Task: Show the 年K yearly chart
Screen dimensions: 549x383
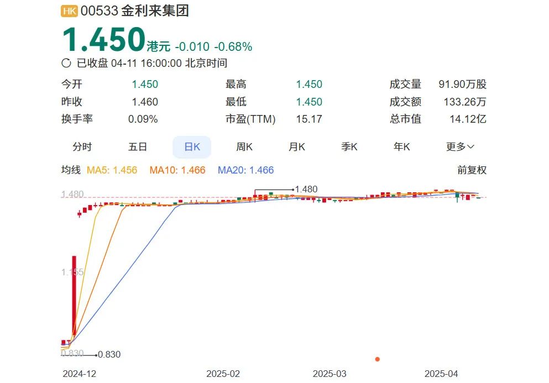Action: [x=402, y=147]
